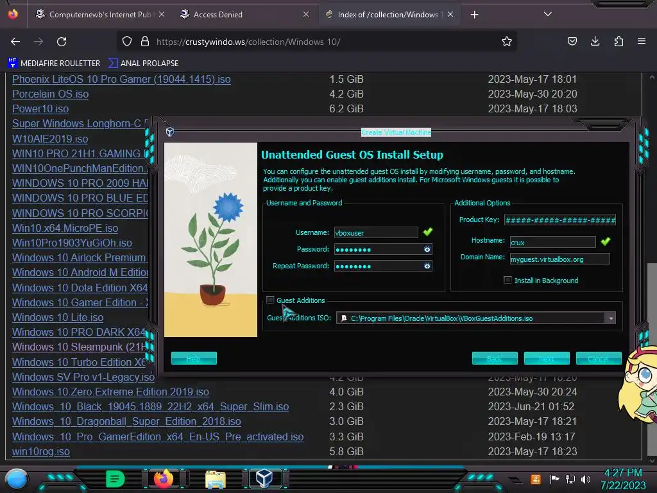Image resolution: width=657 pixels, height=493 pixels.
Task: Click the volume speaker tray icon
Action: [586, 479]
